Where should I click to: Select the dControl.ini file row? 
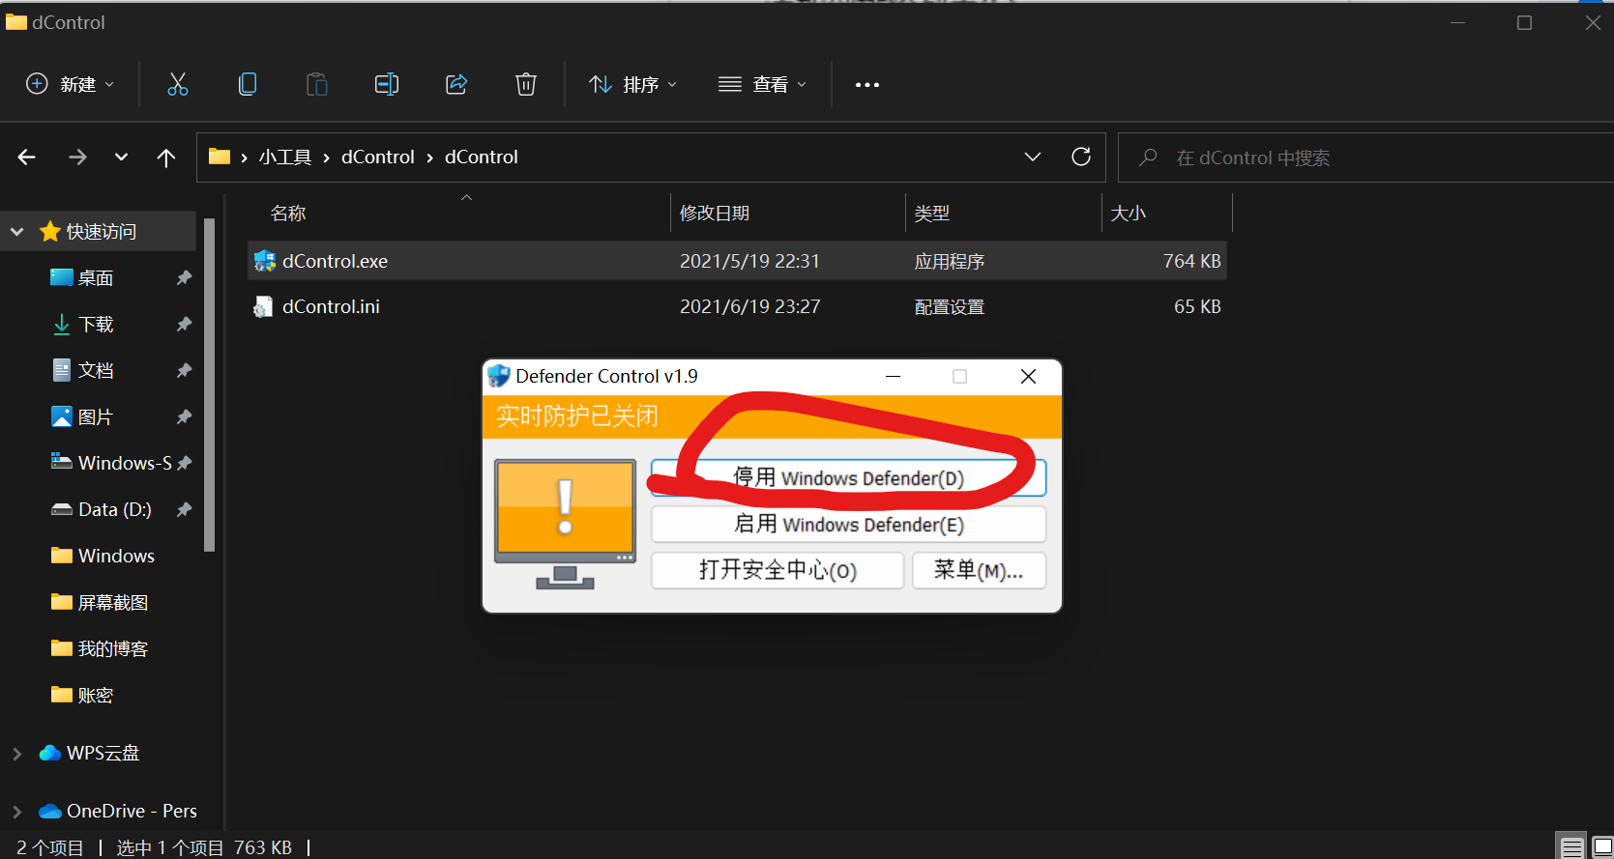point(737,307)
